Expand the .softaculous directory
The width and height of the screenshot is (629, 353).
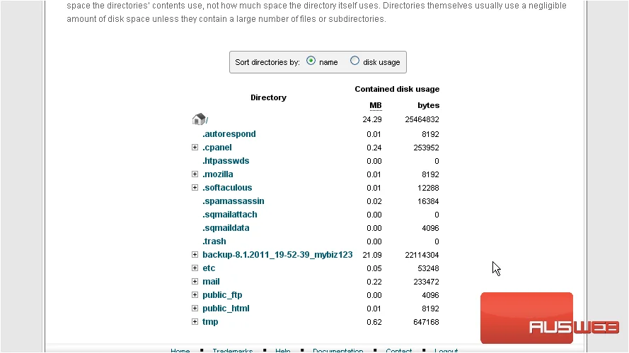tap(195, 187)
